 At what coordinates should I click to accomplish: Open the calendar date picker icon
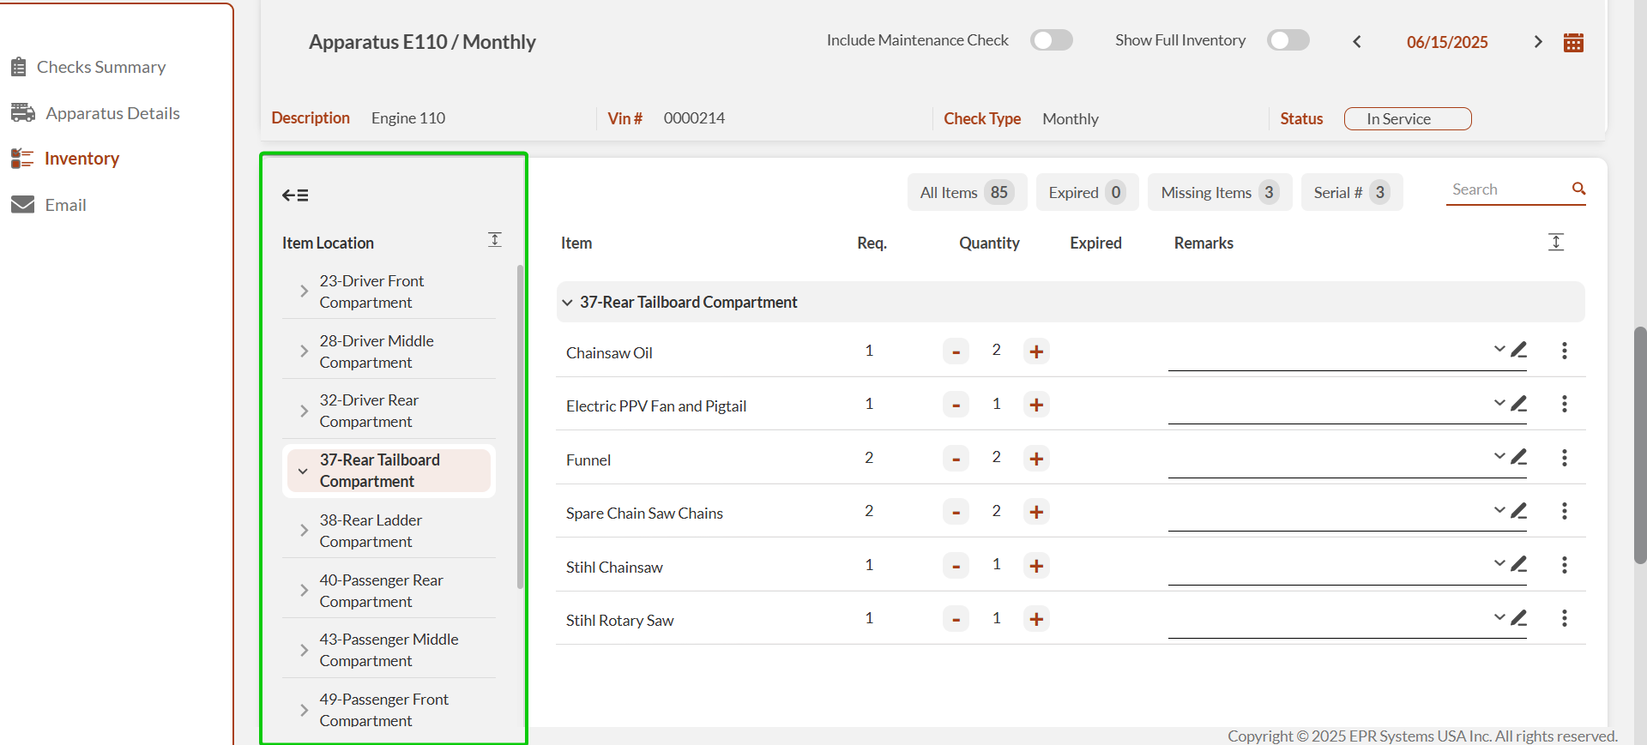tap(1573, 43)
